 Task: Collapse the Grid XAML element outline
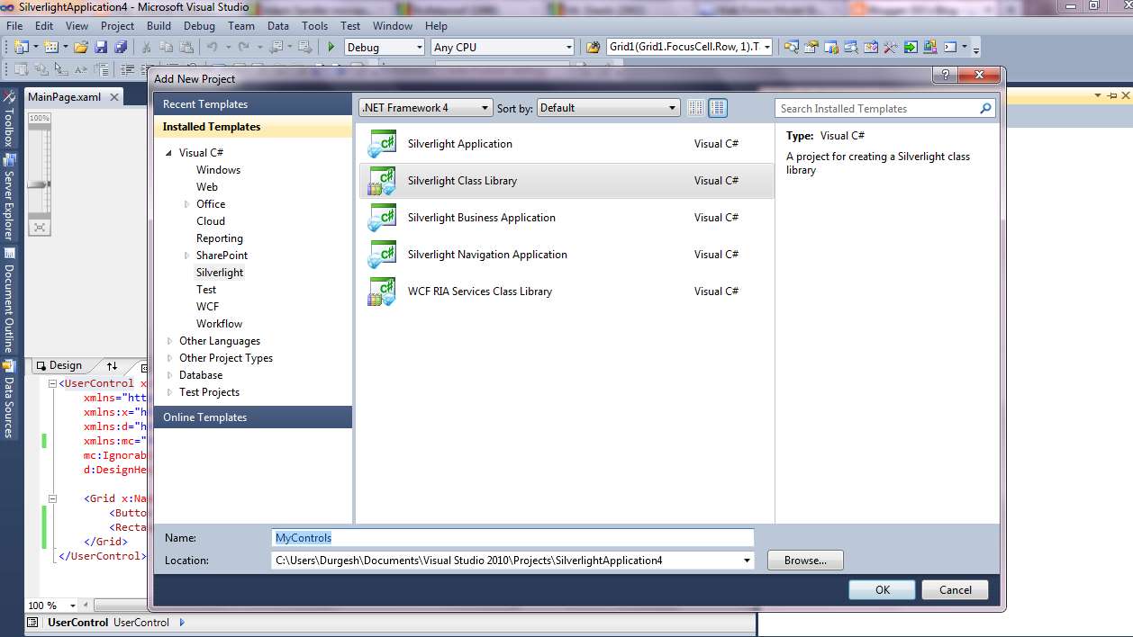pyautogui.click(x=53, y=498)
